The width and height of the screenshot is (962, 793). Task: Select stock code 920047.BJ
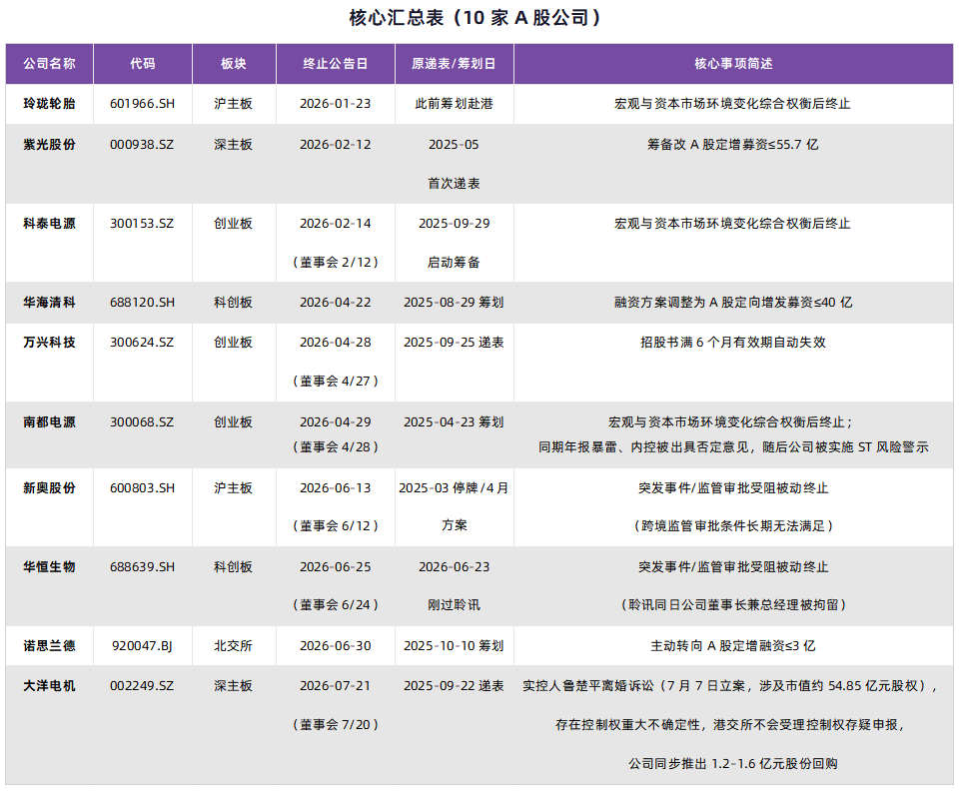pyautogui.click(x=142, y=646)
